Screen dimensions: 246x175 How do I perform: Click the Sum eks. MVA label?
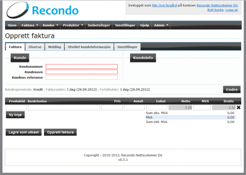pyautogui.click(x=157, y=113)
